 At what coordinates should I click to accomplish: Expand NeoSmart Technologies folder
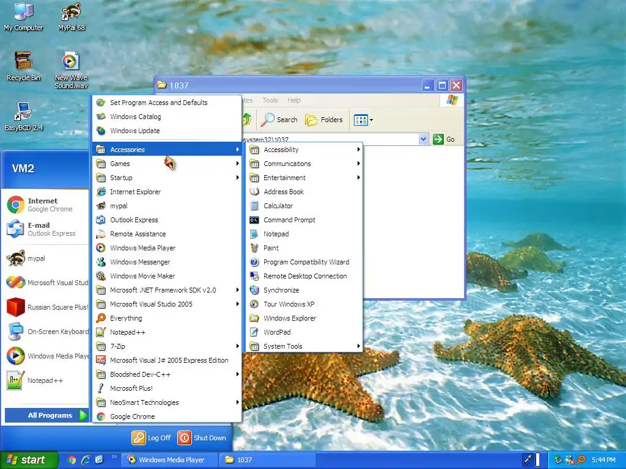coord(167,402)
